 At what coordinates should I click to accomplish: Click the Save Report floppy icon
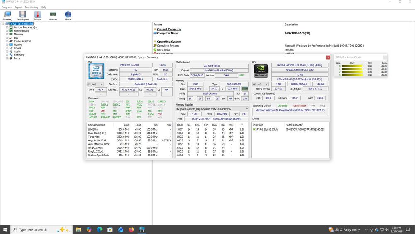tap(22, 16)
